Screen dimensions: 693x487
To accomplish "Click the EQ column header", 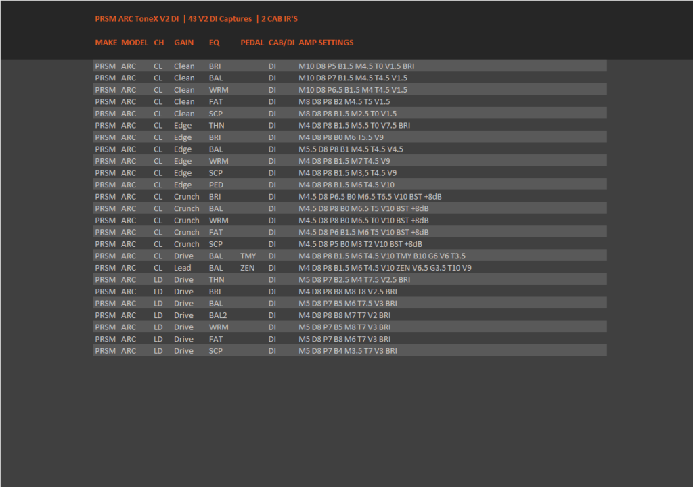I will 215,43.
